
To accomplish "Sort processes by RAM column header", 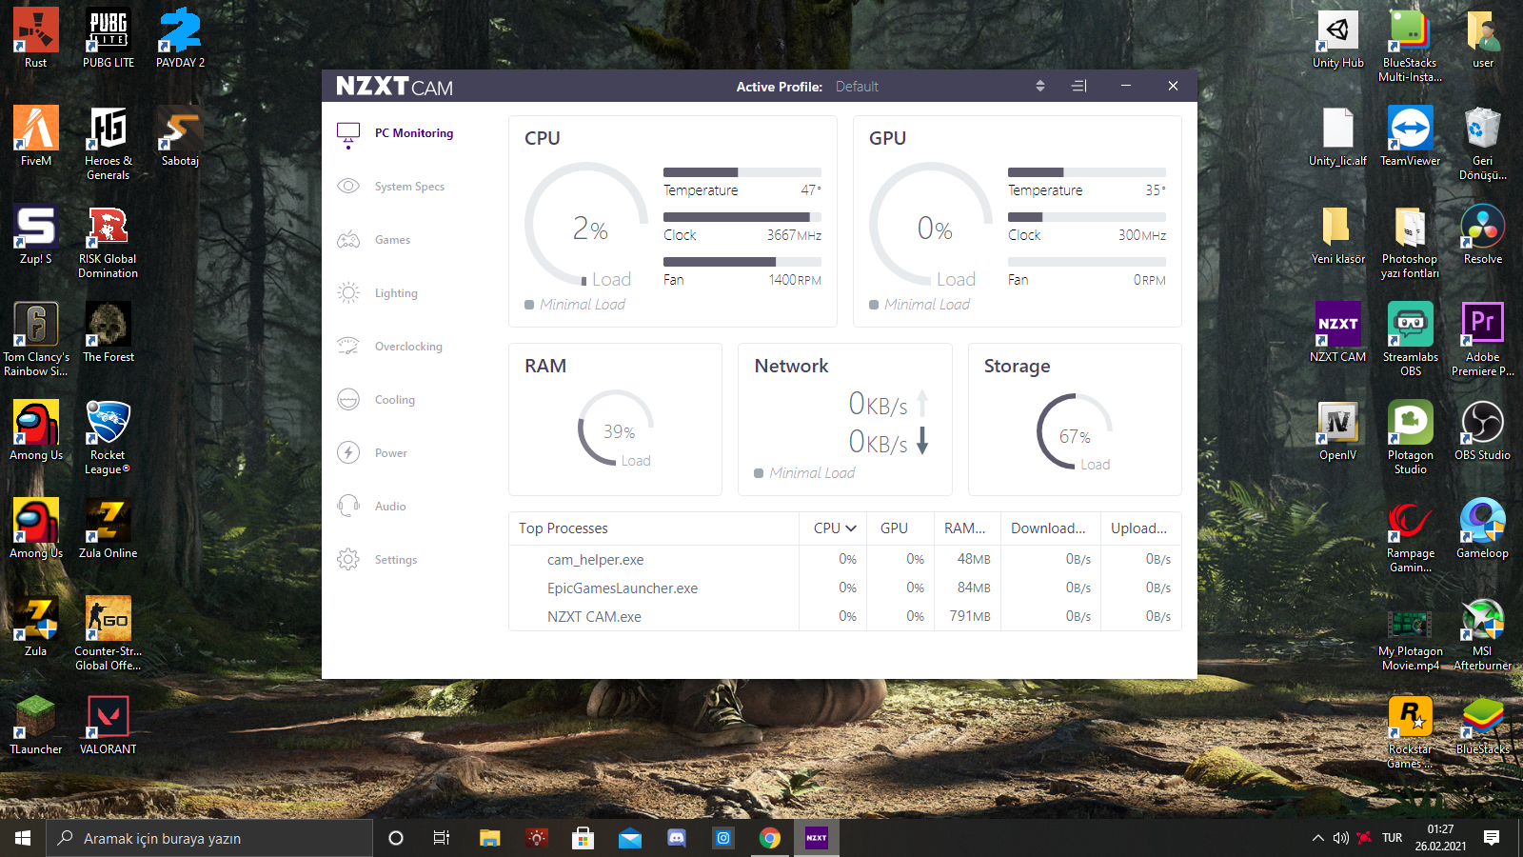I will point(965,528).
